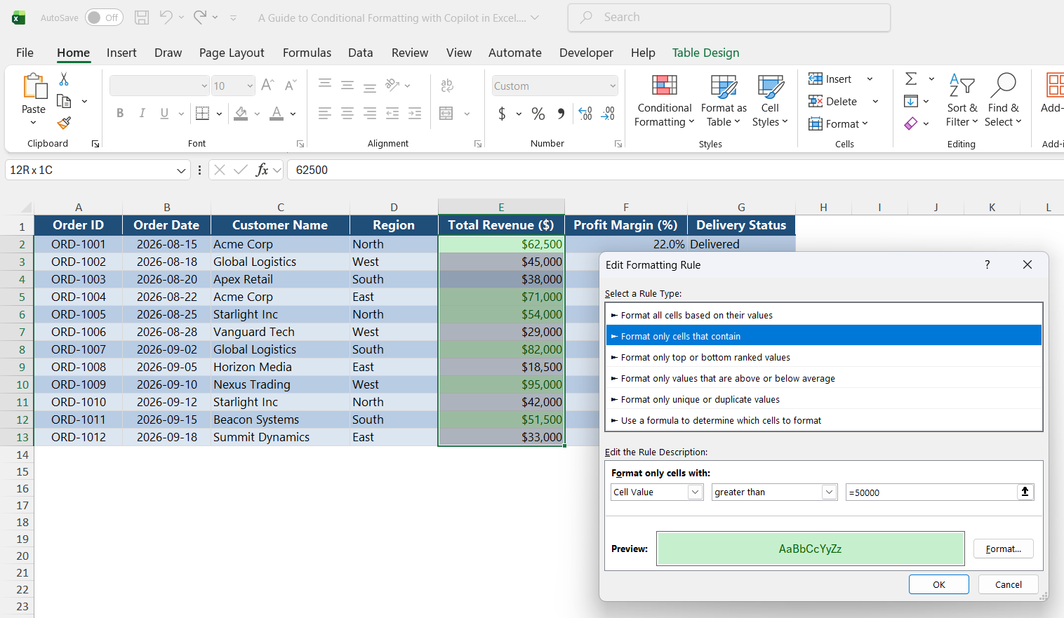
Task: Select cell with Vanguard Tech
Action: tap(281, 332)
